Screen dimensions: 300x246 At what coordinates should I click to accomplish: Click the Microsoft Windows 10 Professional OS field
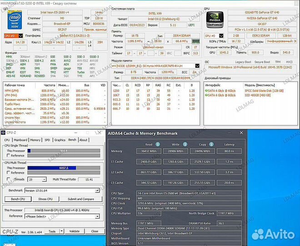(250, 67)
